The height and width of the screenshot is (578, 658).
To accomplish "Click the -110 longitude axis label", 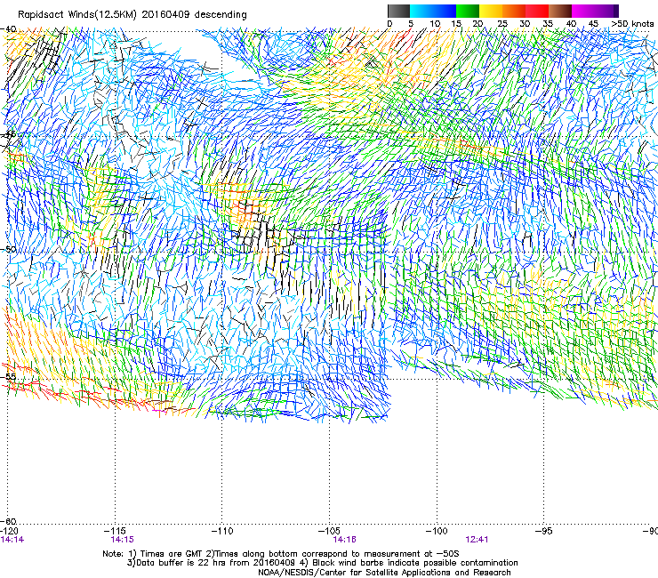I will pos(222,532).
